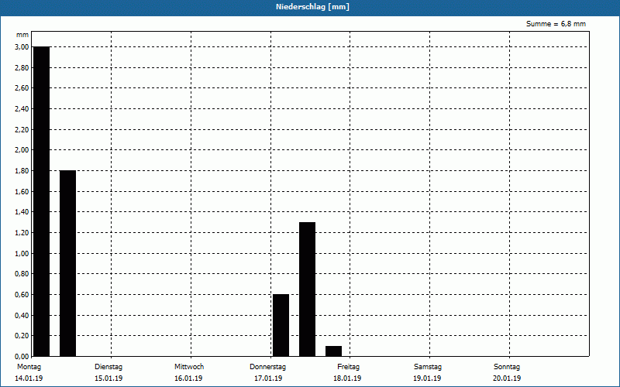Screen dimensions: 620x387
Task: Click the 1,80 y-axis value
Action: click(x=22, y=170)
